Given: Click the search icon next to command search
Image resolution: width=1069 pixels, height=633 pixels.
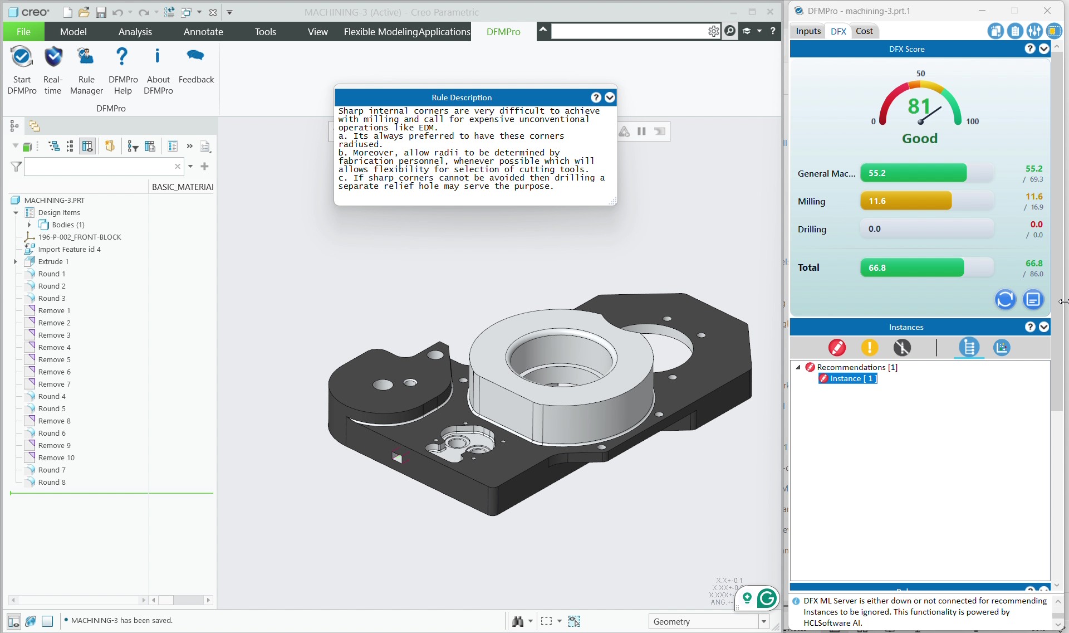Looking at the screenshot, I should point(730,31).
